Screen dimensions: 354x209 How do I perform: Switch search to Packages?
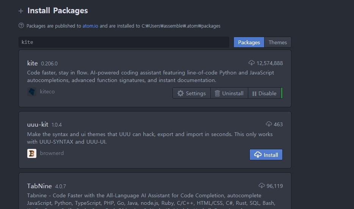click(249, 42)
